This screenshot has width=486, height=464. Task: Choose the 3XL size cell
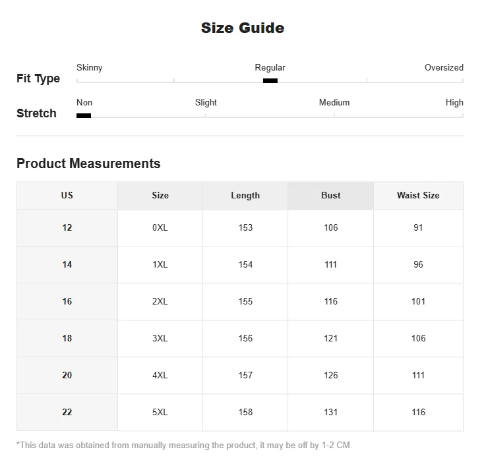[x=160, y=338]
